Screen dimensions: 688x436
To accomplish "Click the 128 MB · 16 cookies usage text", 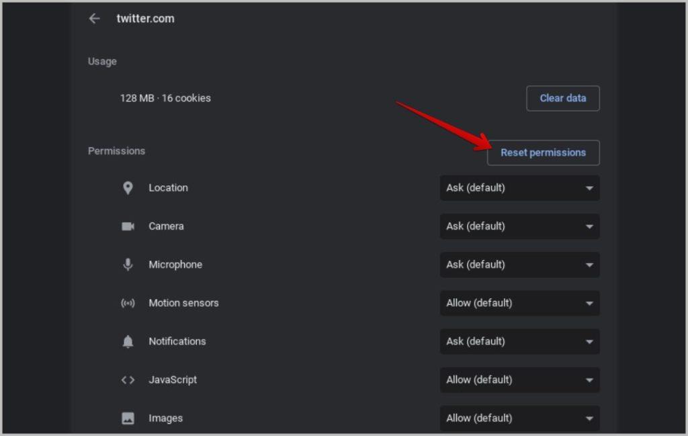I will pos(165,98).
